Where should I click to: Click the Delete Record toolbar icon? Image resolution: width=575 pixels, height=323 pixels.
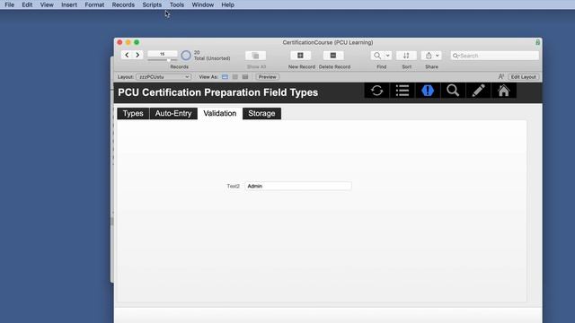[x=333, y=56]
